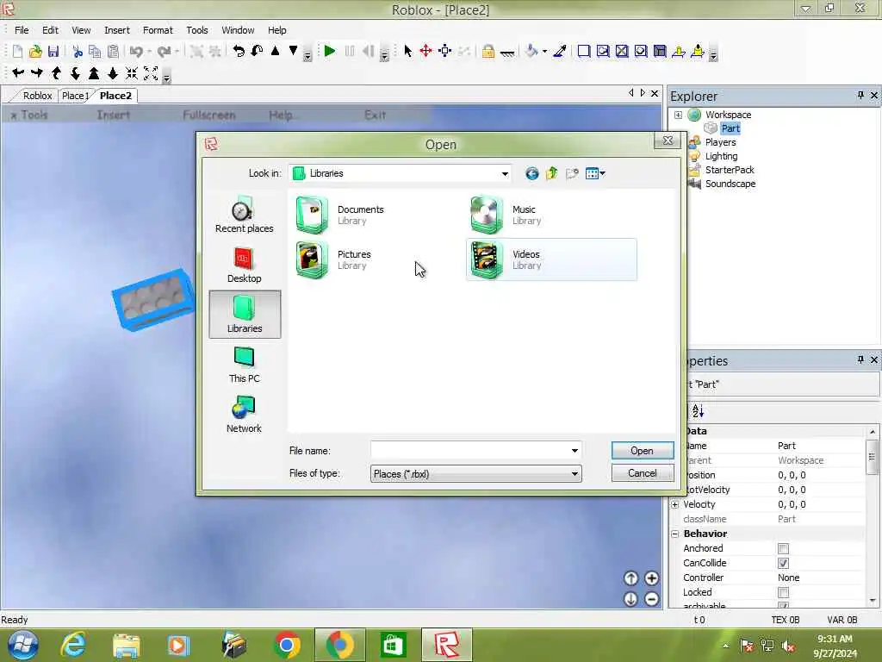The height and width of the screenshot is (662, 882).
Task: Select the arrow pointer tool
Action: pos(407,51)
